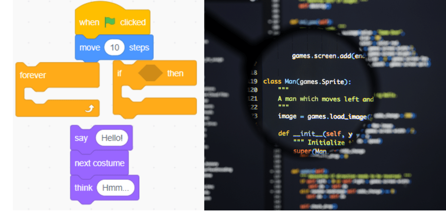Click the 'class Man(games.Sprite):' code line
Screen dimensions: 446x222
307,82
